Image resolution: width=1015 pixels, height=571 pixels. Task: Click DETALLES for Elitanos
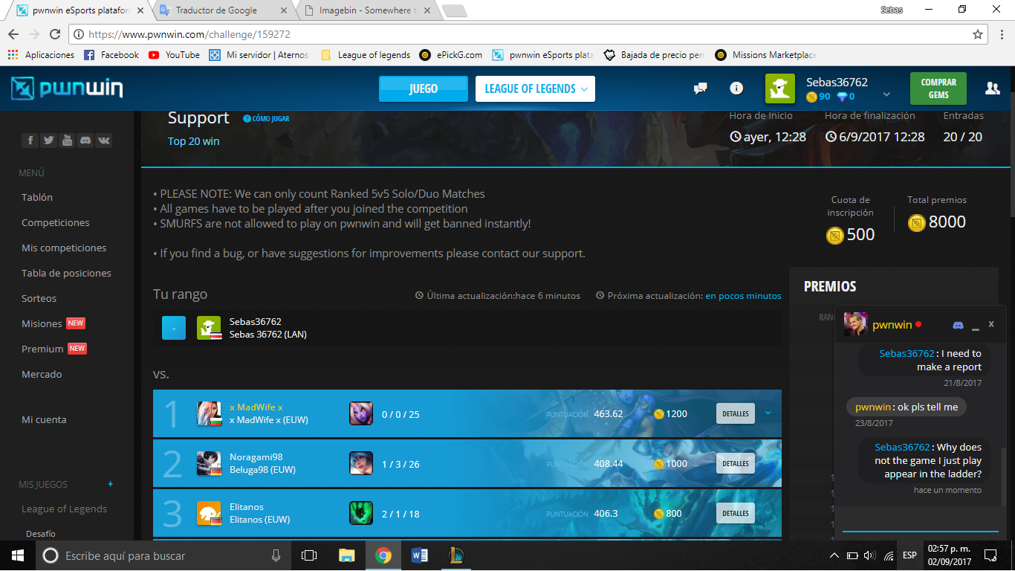point(736,513)
